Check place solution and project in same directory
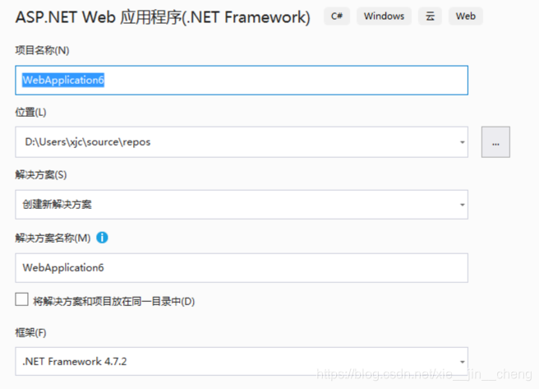The image size is (539, 389). 21,299
